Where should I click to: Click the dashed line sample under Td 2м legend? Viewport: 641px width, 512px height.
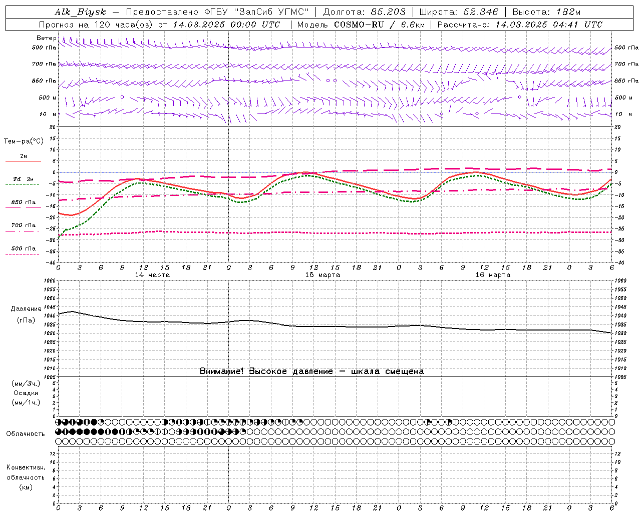pyautogui.click(x=23, y=184)
